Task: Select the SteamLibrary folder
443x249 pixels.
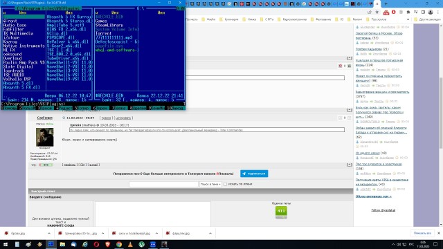Action: coord(109,25)
